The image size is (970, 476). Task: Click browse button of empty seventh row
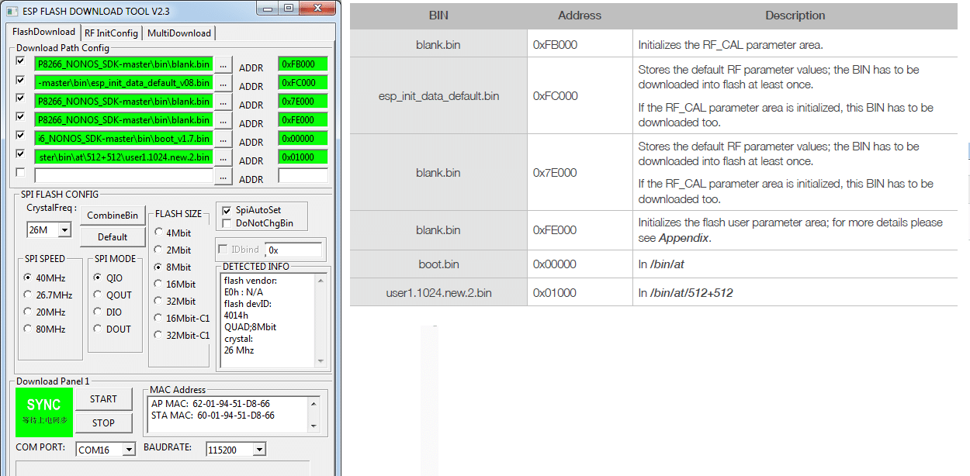(223, 177)
